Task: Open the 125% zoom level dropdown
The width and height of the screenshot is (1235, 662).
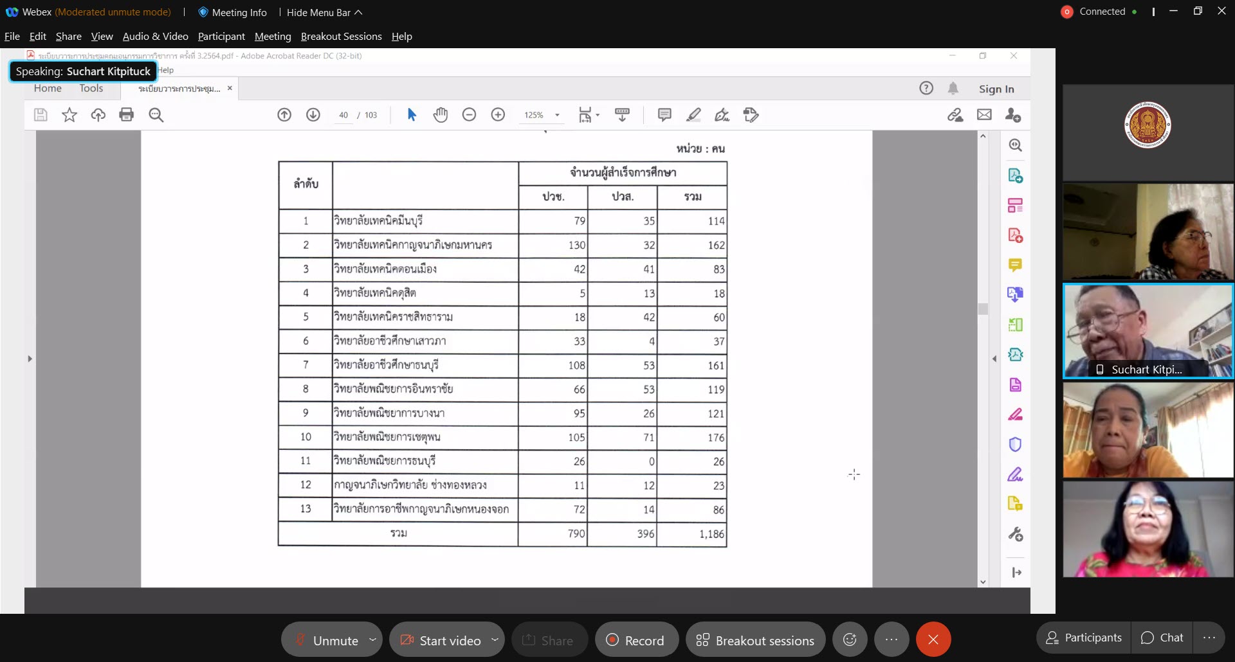Action: click(x=557, y=115)
